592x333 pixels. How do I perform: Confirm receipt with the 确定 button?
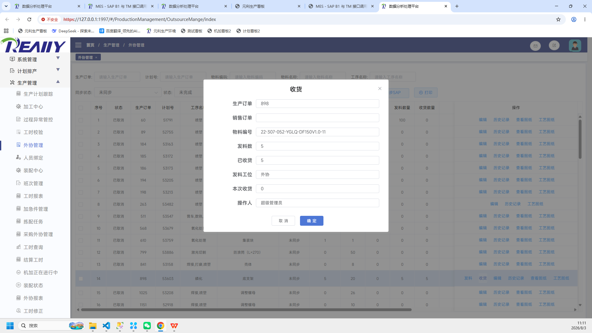click(311, 221)
